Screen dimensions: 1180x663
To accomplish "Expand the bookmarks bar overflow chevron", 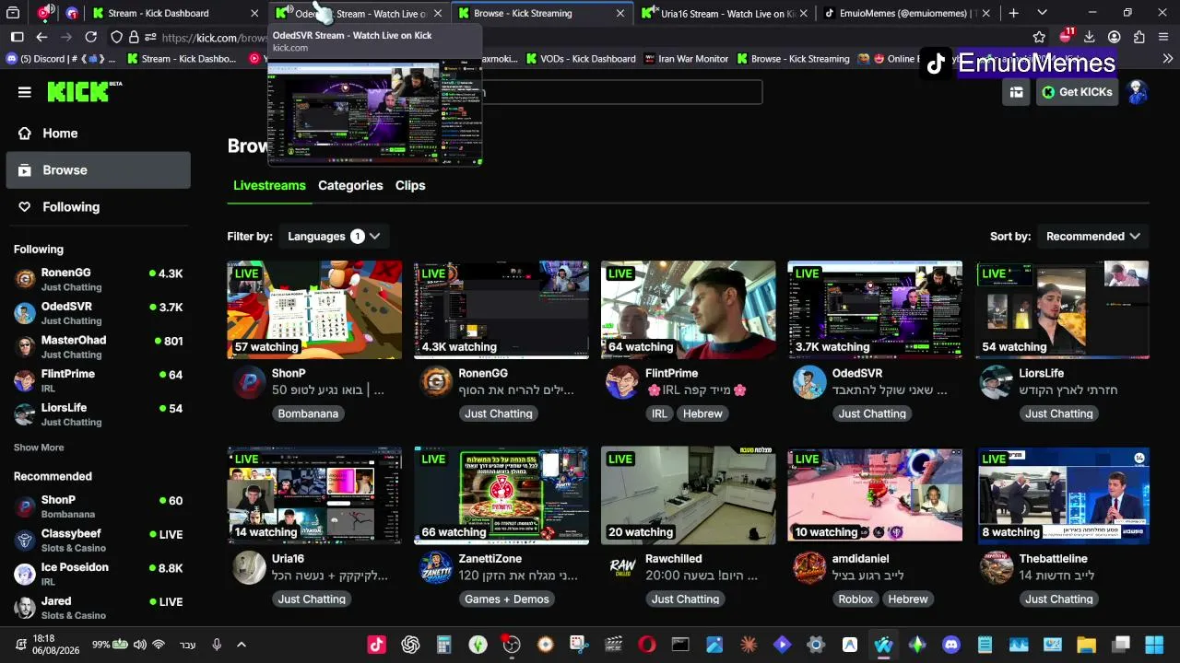I will [1168, 59].
